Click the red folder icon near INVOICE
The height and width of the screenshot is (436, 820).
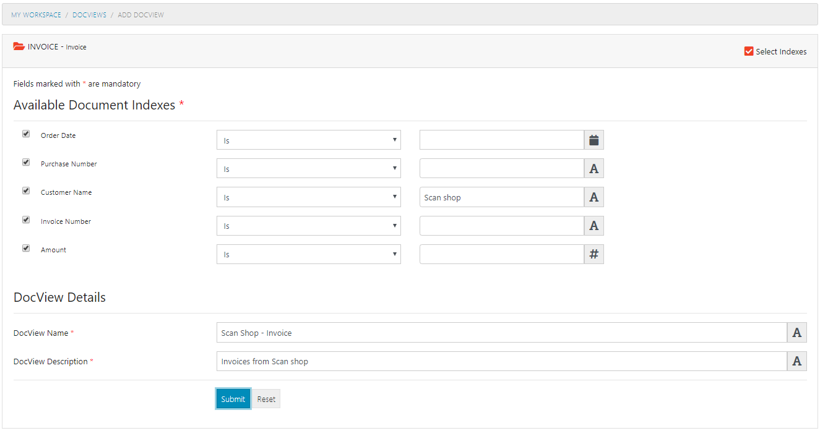click(19, 46)
